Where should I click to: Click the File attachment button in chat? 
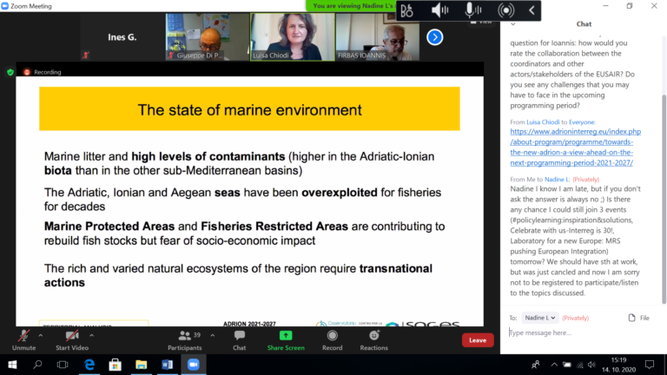tap(638, 318)
